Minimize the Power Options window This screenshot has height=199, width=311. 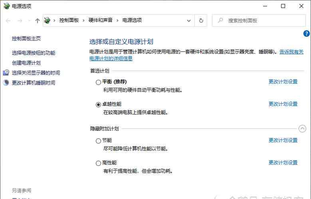(265, 6)
